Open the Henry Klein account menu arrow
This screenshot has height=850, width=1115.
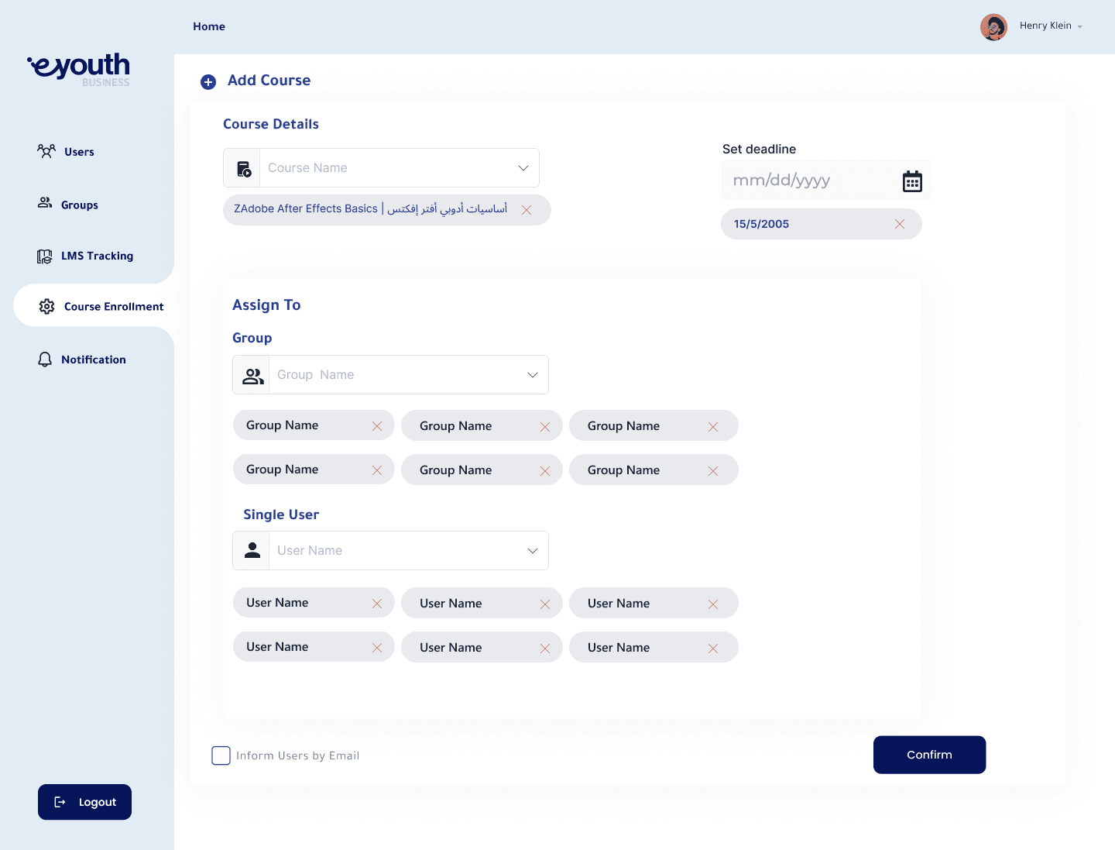pos(1079,27)
